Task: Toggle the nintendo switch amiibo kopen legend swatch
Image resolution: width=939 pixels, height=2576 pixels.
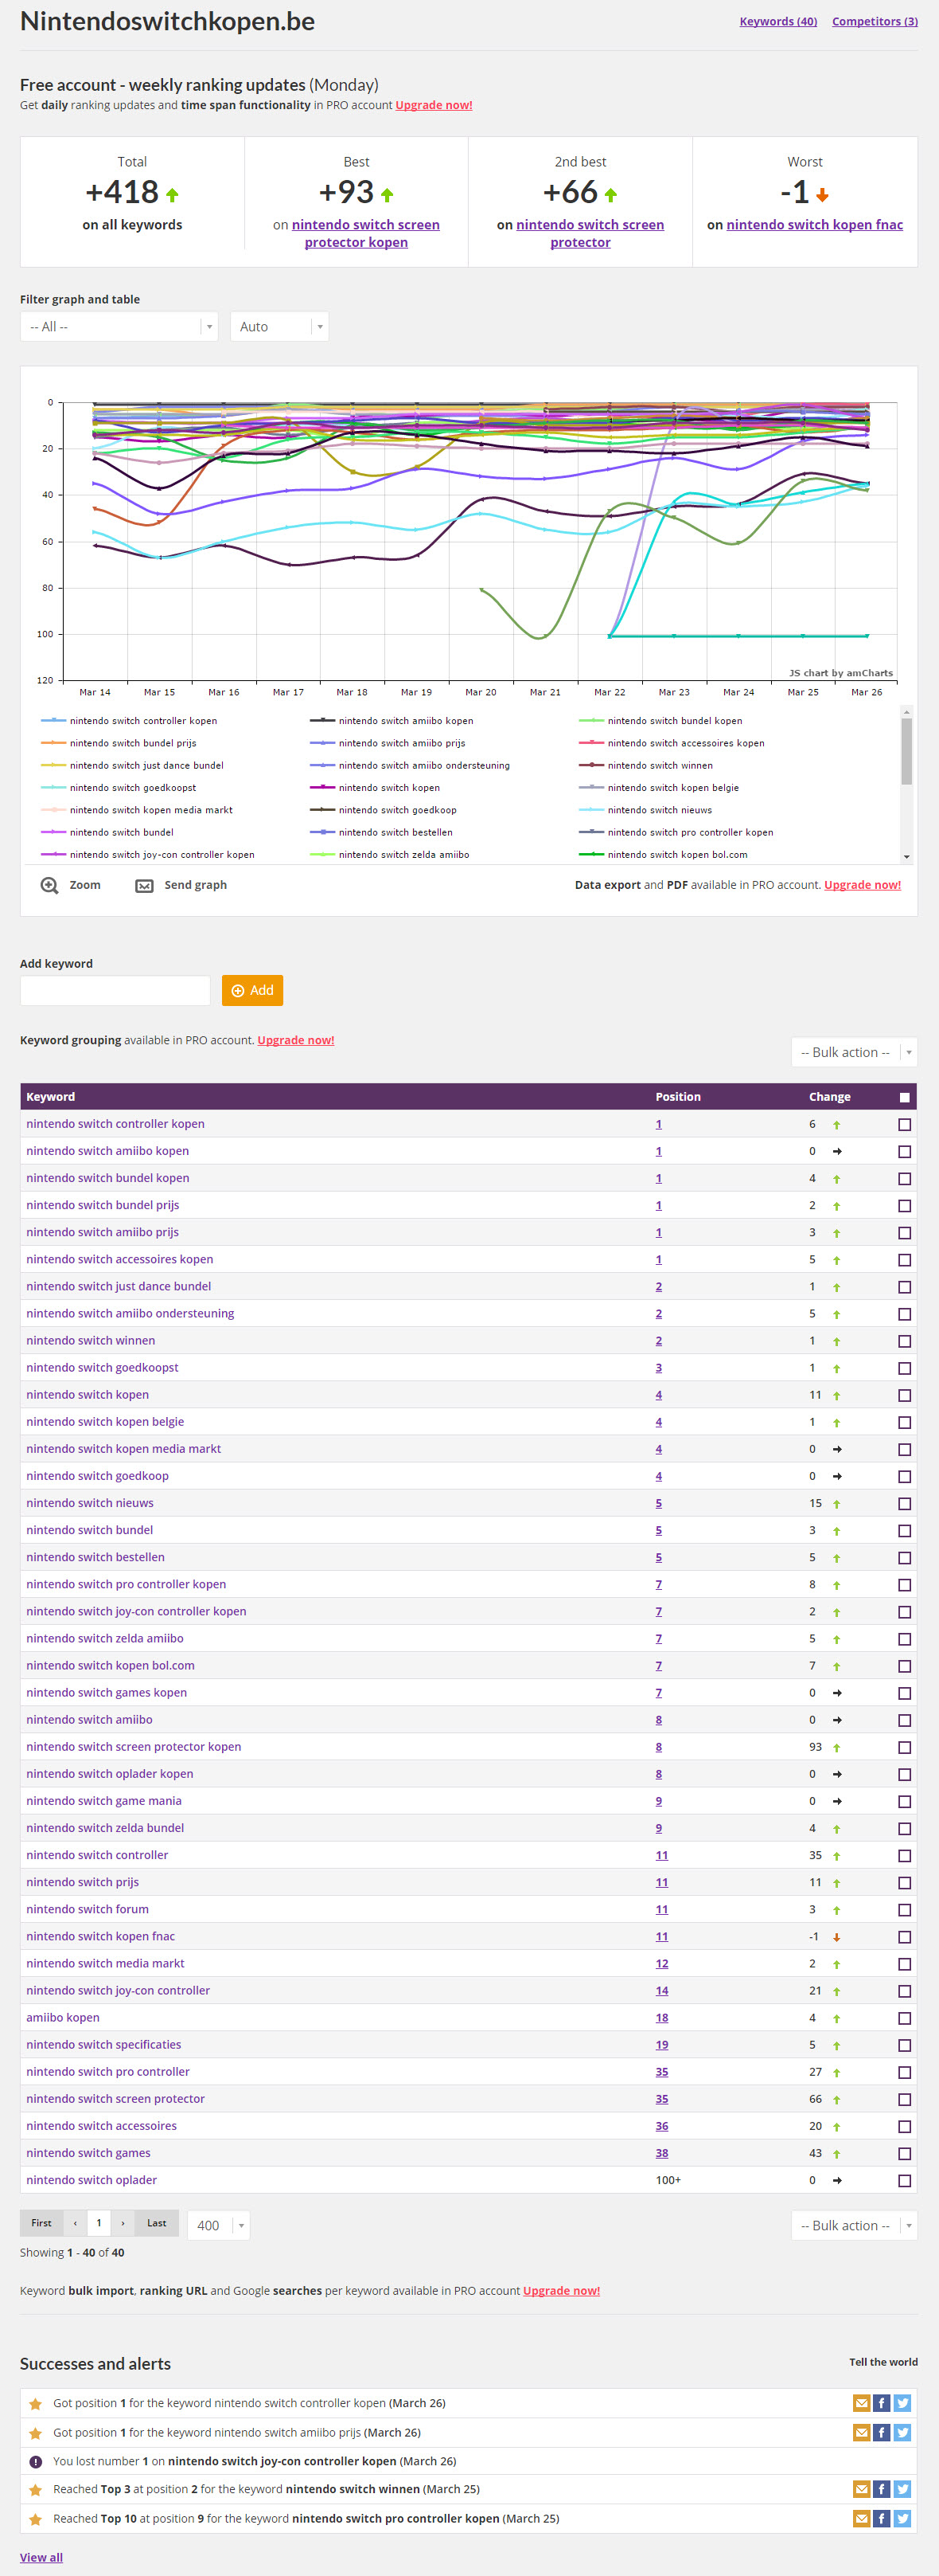Action: pos(321,720)
